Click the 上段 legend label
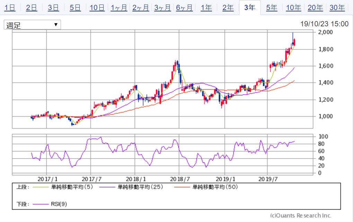Viewport: 353px width, 222px height. (23, 187)
